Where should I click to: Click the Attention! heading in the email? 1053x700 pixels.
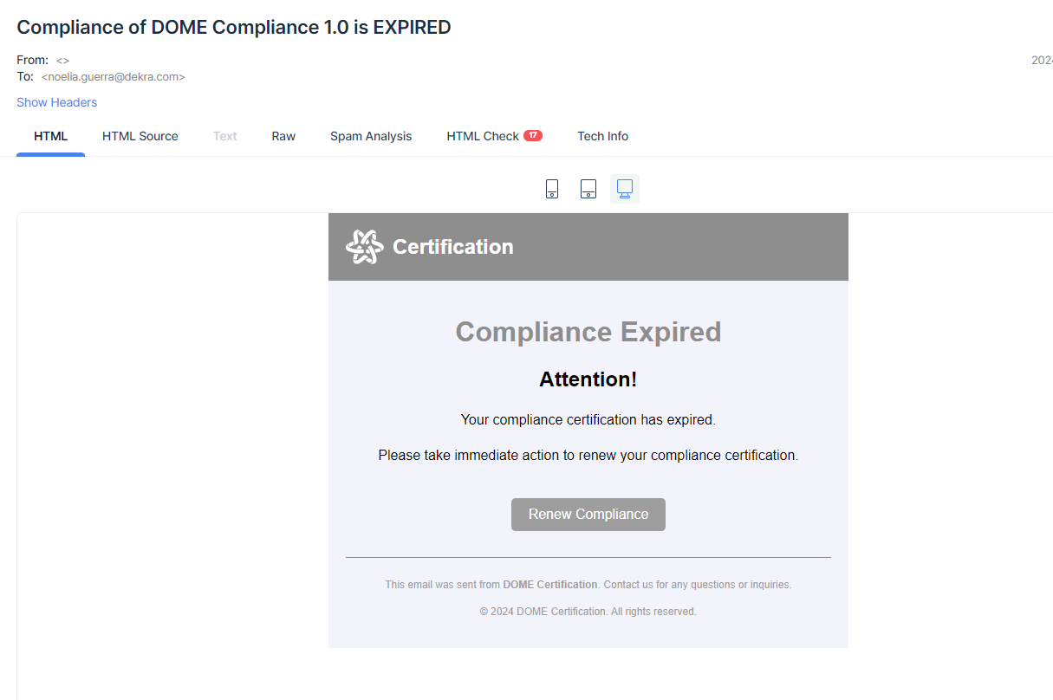coord(588,379)
